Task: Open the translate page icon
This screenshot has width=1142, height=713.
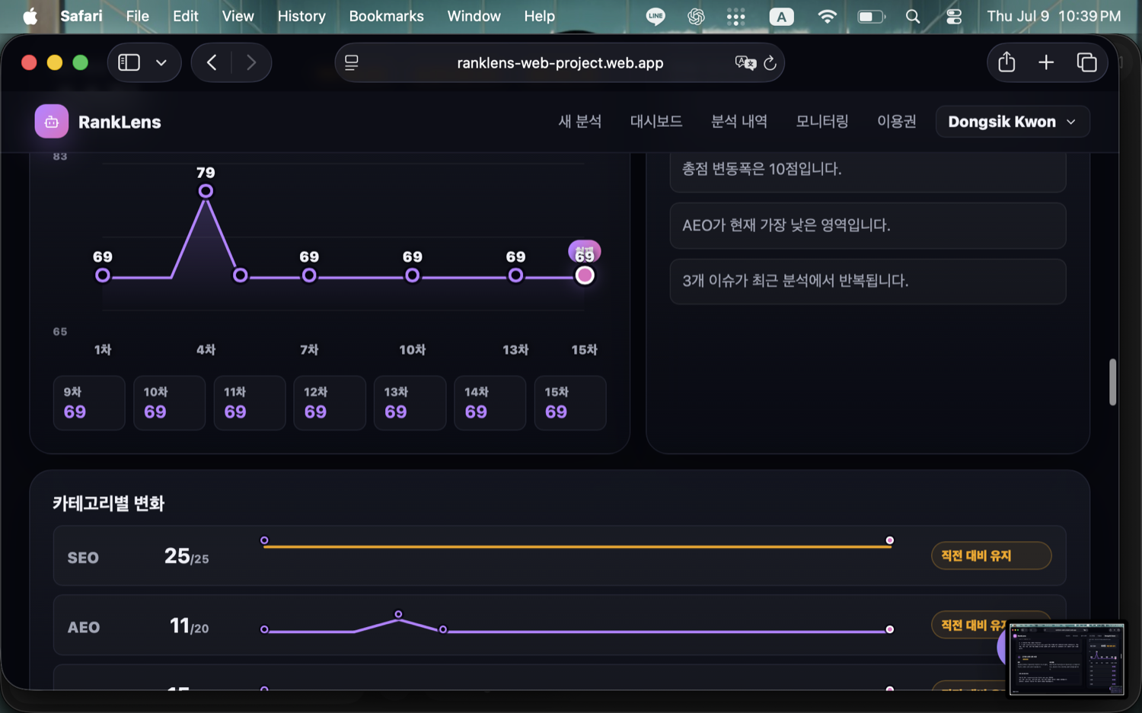Action: pos(745,63)
